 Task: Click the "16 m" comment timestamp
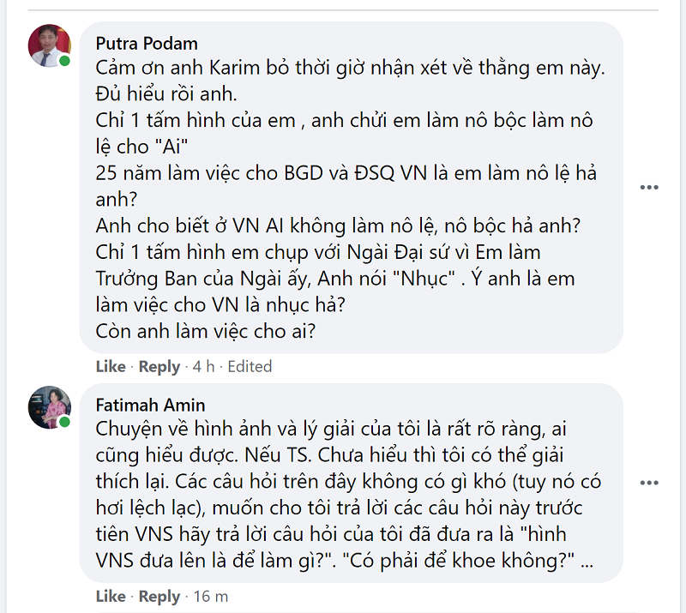coord(209,597)
